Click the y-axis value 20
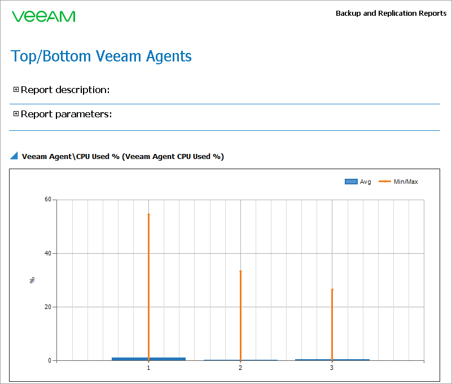This screenshot has height=384, width=452. pyautogui.click(x=48, y=307)
